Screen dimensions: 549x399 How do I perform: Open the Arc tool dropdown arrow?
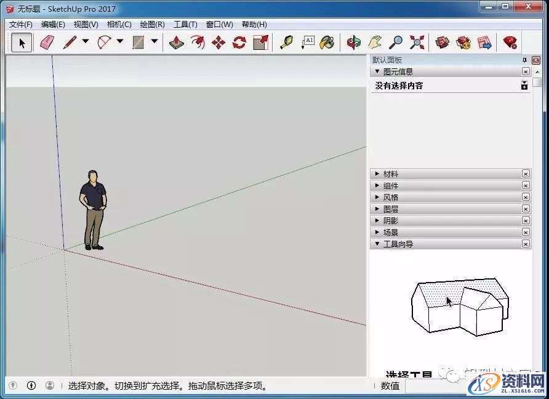pyautogui.click(x=119, y=42)
